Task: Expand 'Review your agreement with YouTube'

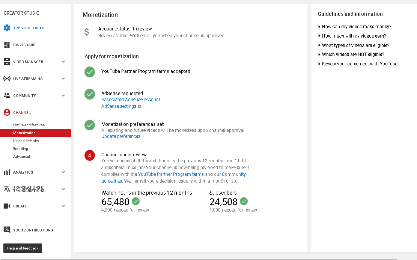Action: pyautogui.click(x=358, y=63)
